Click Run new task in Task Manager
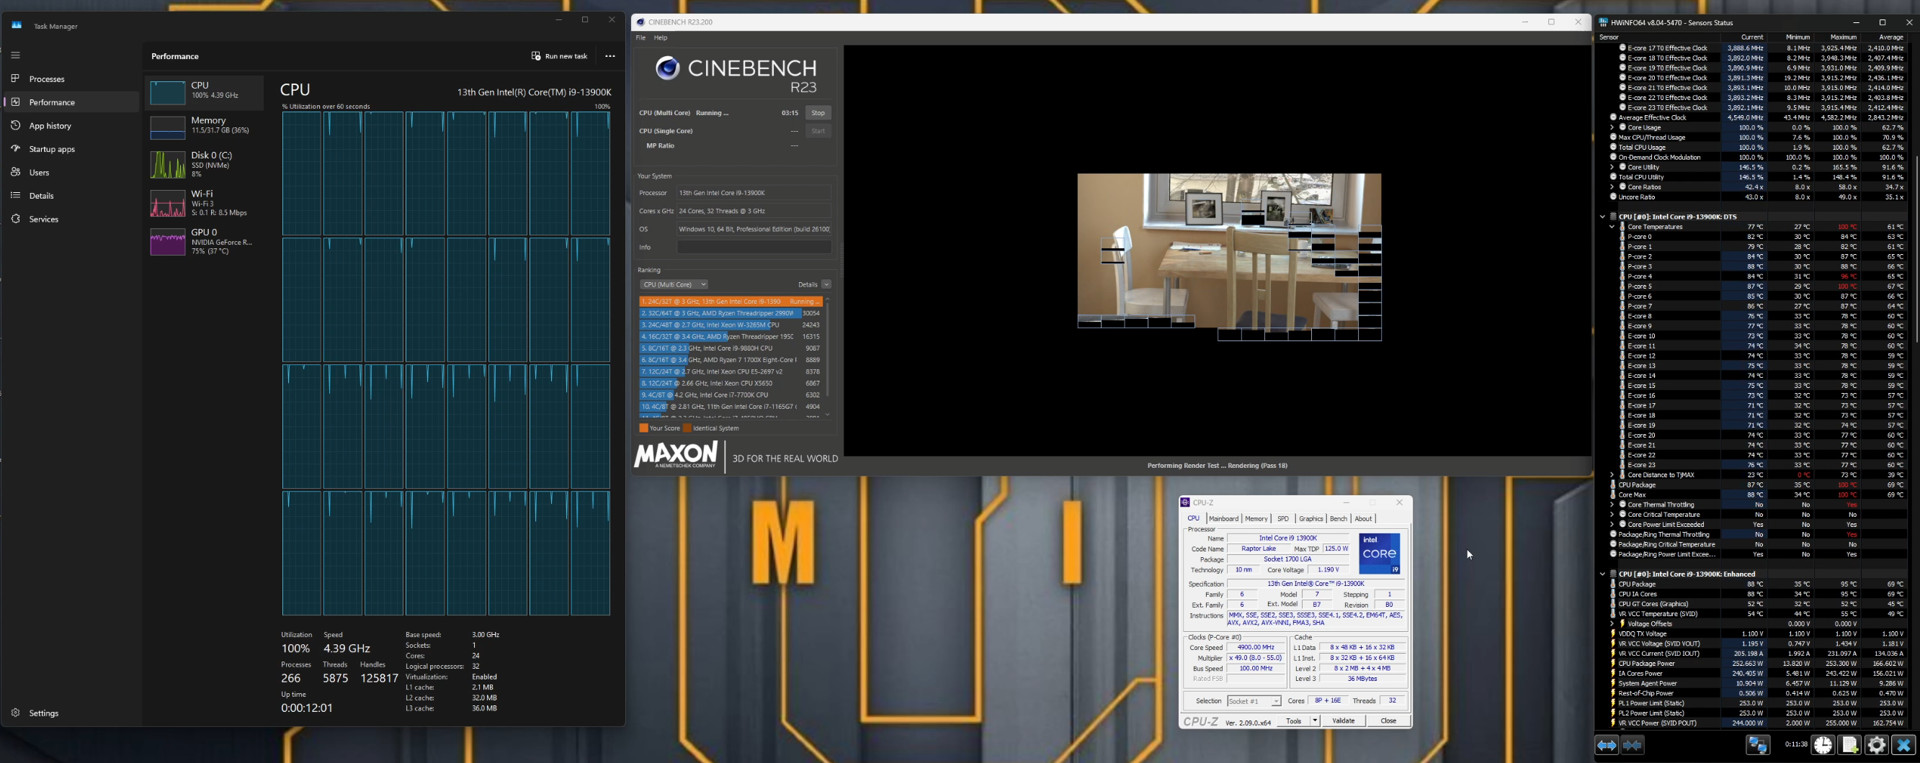 point(559,56)
